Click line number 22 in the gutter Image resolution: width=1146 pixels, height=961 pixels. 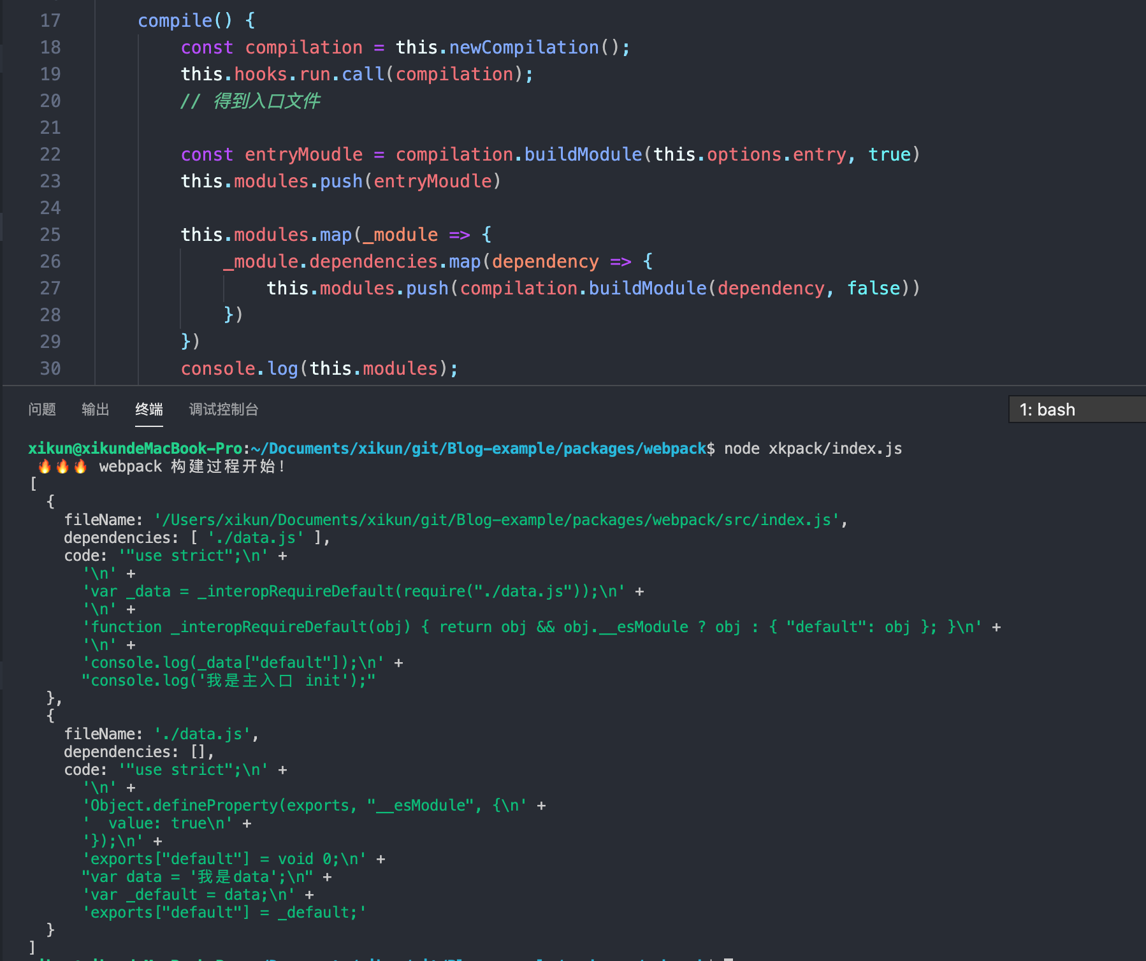(50, 154)
